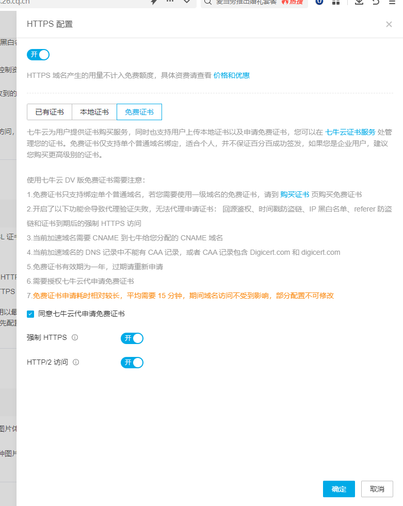This screenshot has height=506, width=403.
Task: Close the HTTPS 配置 dialog with X
Action: [x=389, y=24]
